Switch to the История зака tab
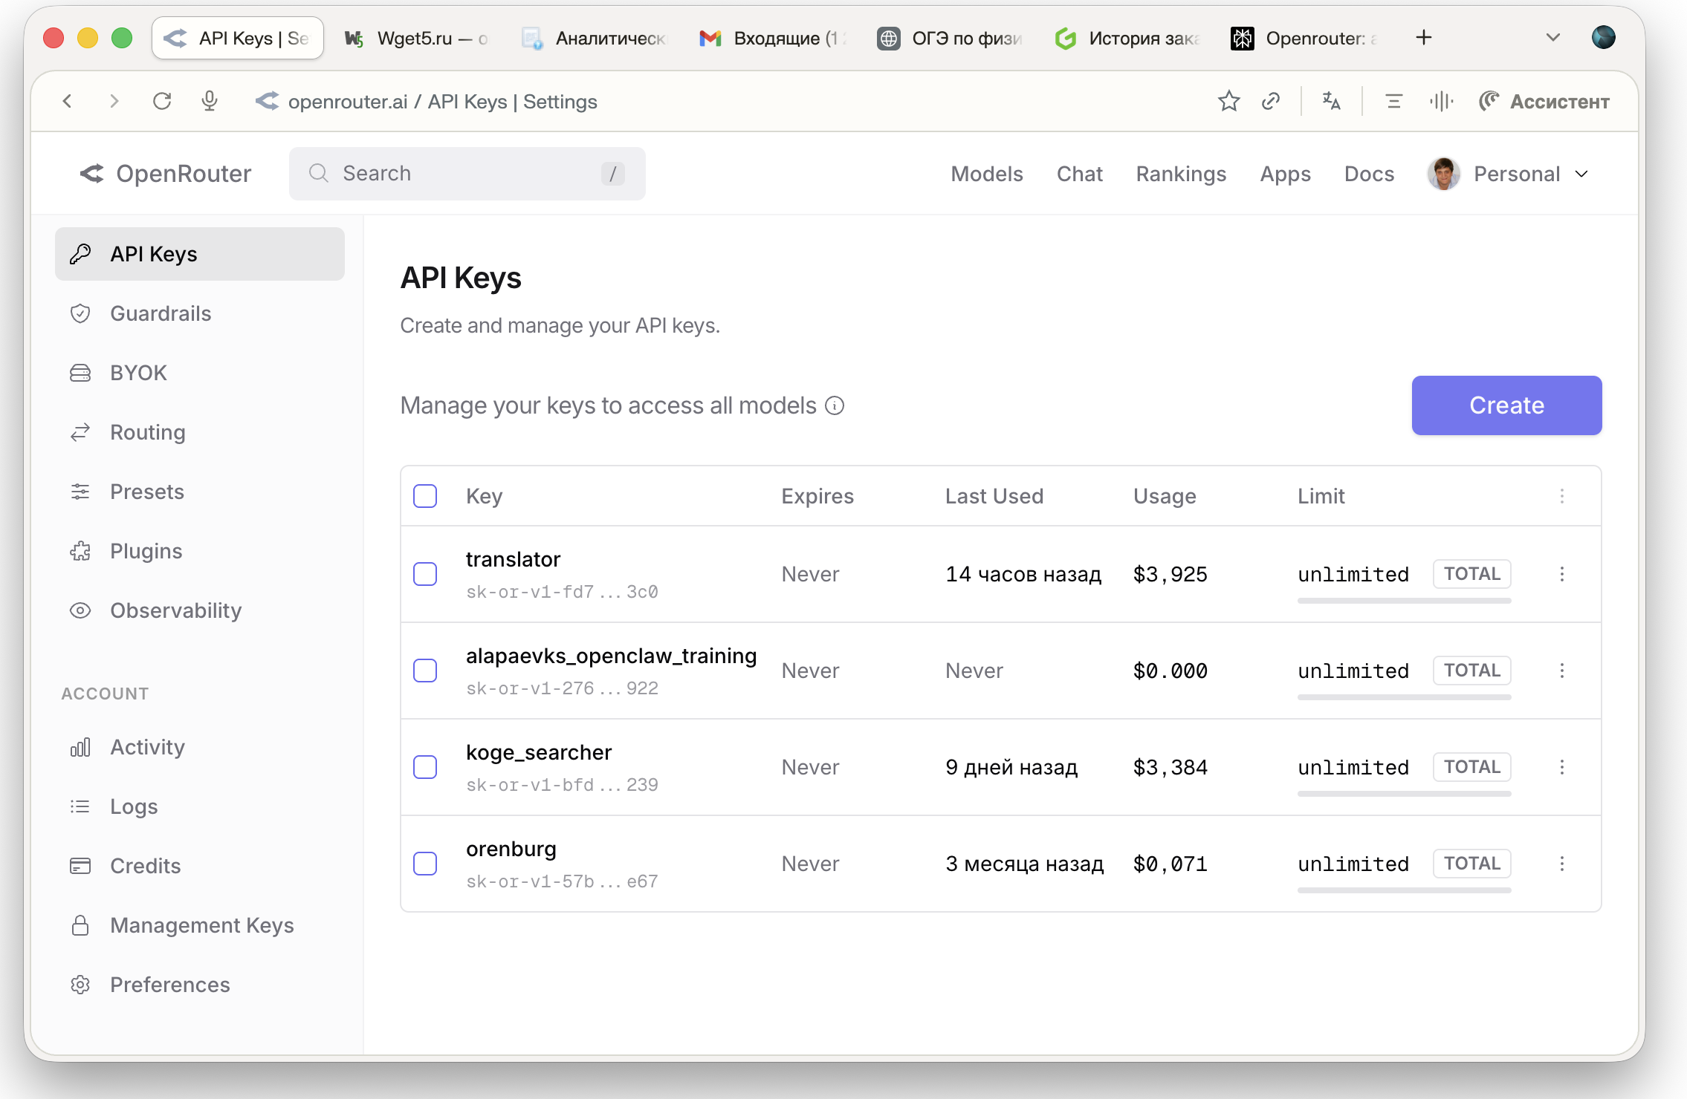The height and width of the screenshot is (1099, 1687). tap(1128, 38)
